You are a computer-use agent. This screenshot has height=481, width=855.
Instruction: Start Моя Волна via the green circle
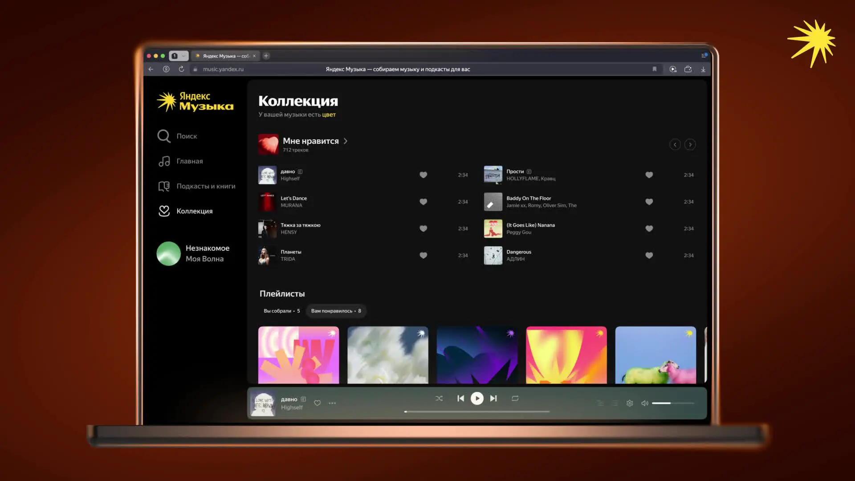[168, 253]
